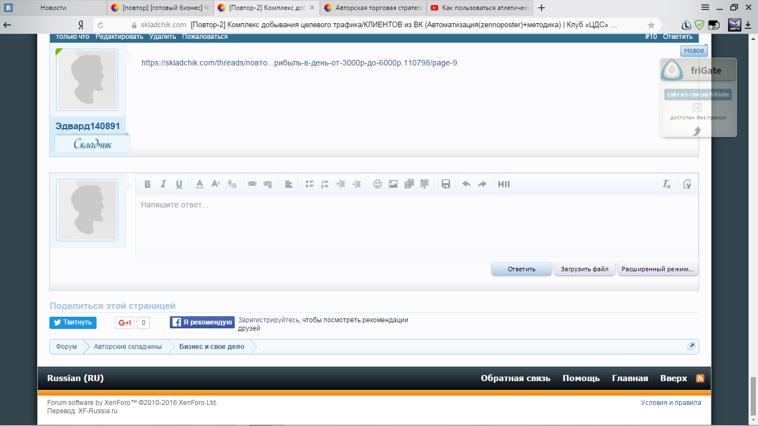Open Обратная связь footer link

point(516,378)
